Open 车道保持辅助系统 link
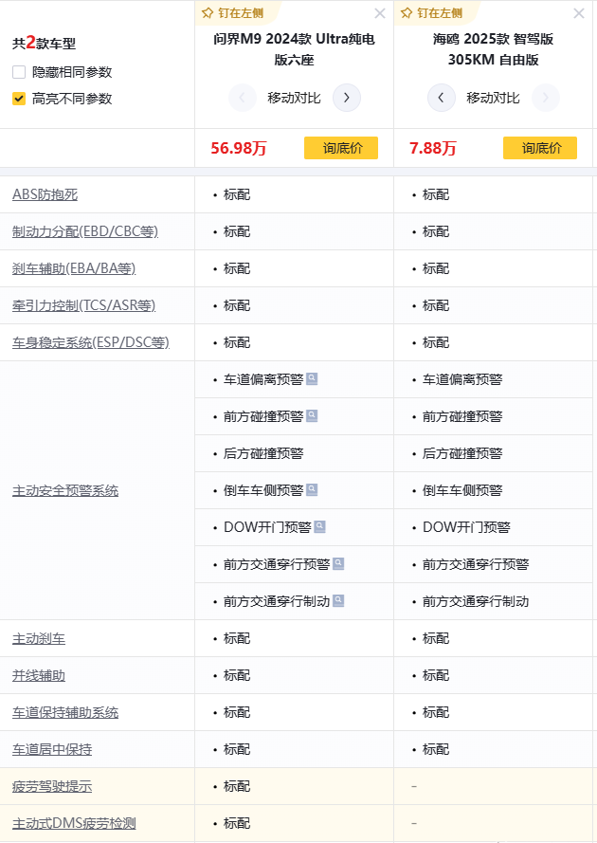The image size is (597, 843). pos(65,712)
